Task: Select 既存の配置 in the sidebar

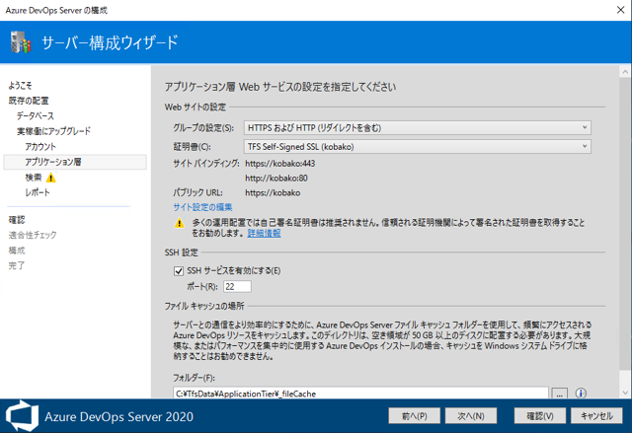Action: (29, 101)
